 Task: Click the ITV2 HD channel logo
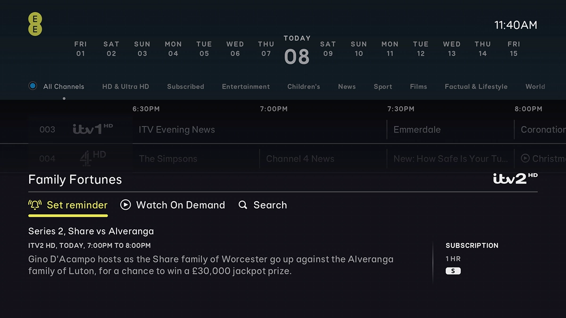point(514,178)
